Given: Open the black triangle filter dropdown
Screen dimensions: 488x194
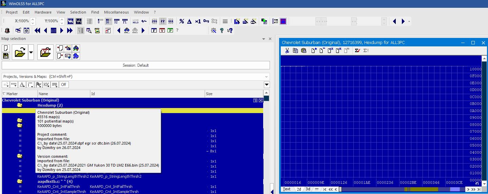Looking at the screenshot, I should 267,85.
